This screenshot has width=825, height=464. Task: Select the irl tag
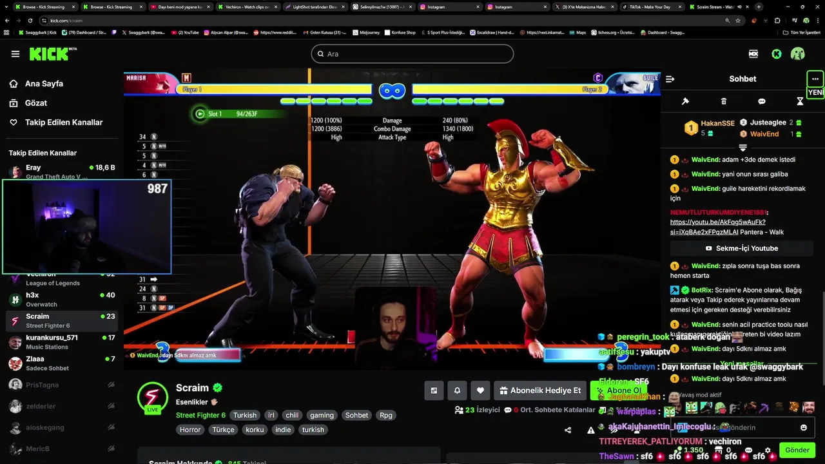click(271, 415)
